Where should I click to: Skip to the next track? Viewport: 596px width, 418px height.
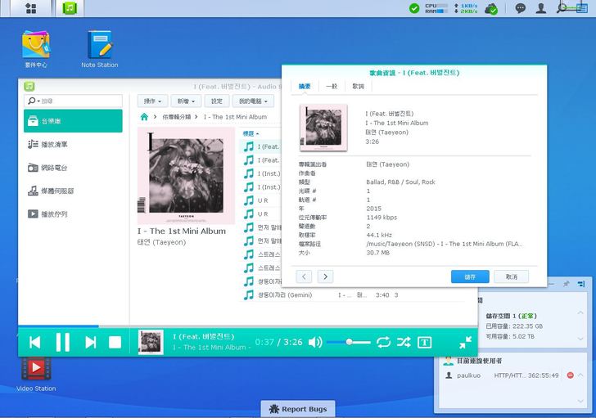tap(90, 342)
